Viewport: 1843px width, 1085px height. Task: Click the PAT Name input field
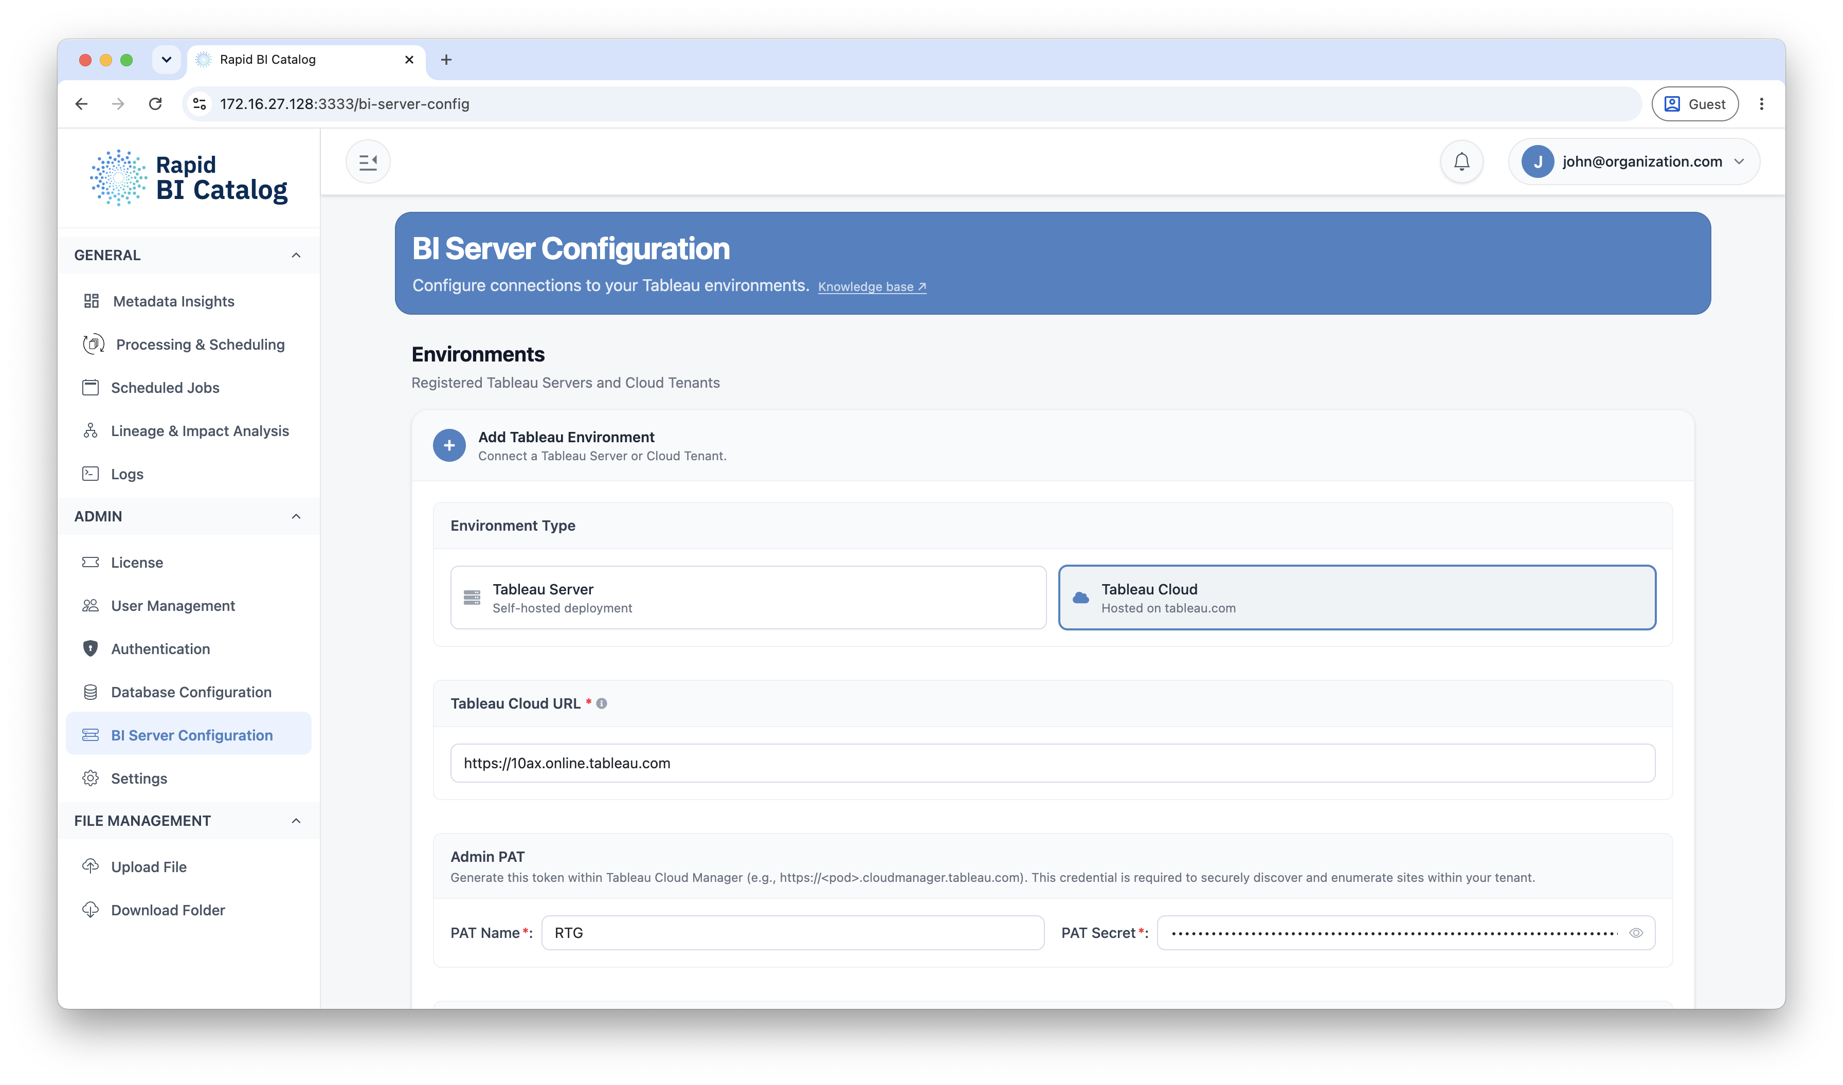click(x=793, y=933)
